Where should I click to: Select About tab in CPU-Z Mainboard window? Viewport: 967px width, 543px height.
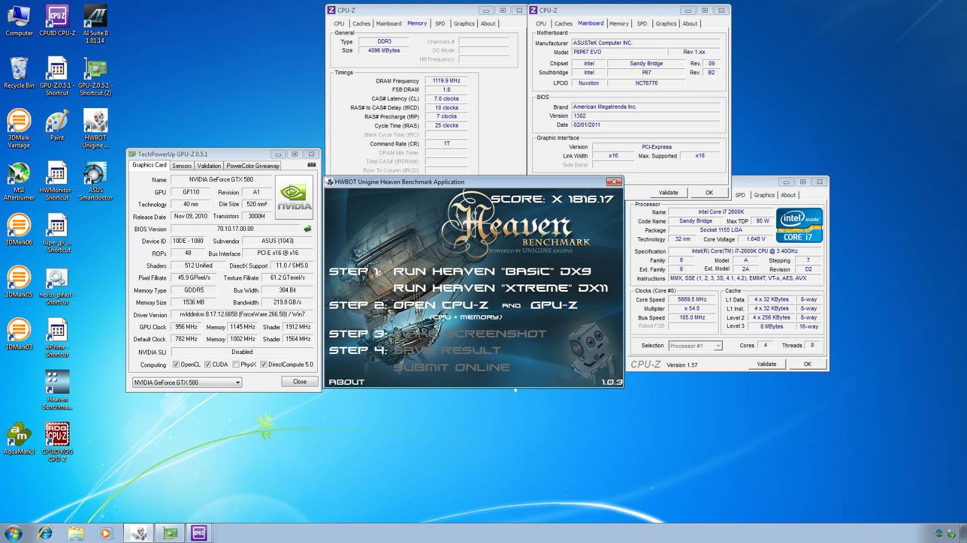690,24
